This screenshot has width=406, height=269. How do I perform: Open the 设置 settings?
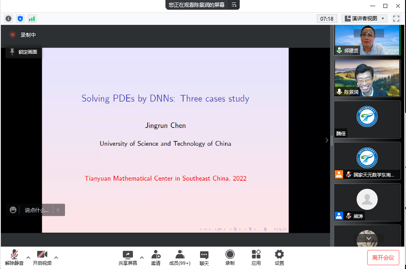tap(279, 257)
